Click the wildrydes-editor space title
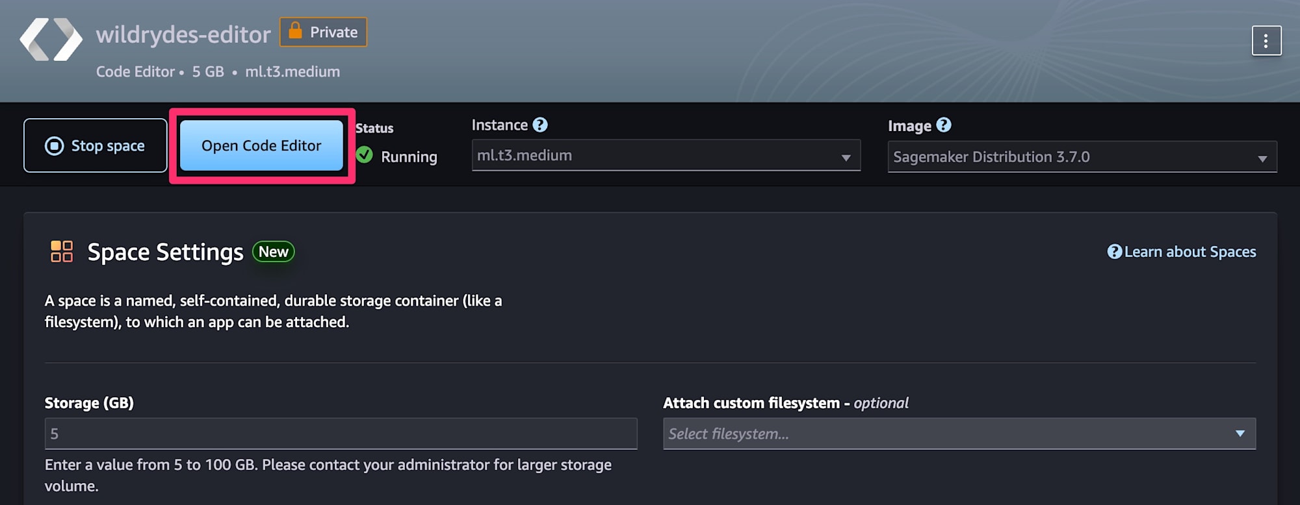The image size is (1300, 505). (183, 34)
